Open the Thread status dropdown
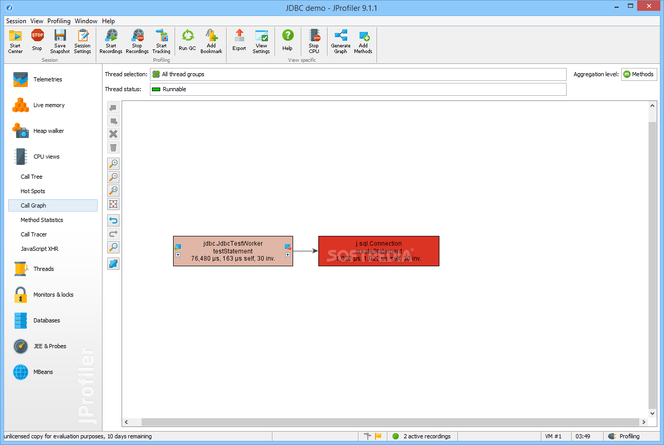This screenshot has height=445, width=664. (x=358, y=89)
